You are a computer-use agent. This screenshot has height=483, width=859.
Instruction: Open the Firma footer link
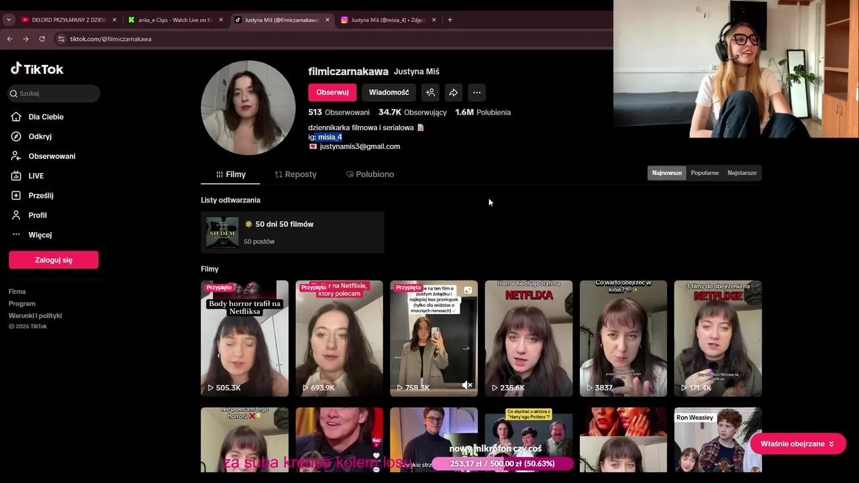(x=17, y=292)
